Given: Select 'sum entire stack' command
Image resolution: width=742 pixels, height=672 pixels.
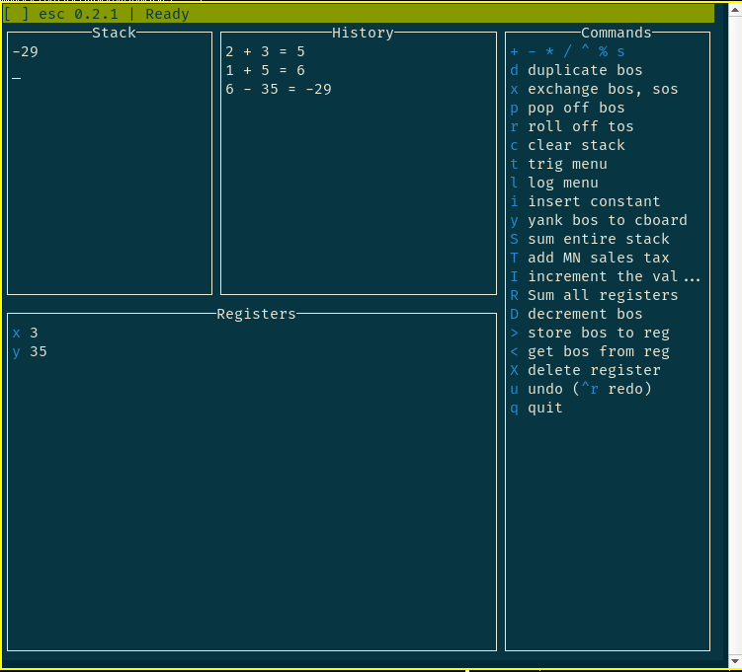Looking at the screenshot, I should [x=589, y=239].
